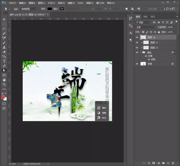
Task: Lock all attributes of the layer
Action: pos(159,32)
